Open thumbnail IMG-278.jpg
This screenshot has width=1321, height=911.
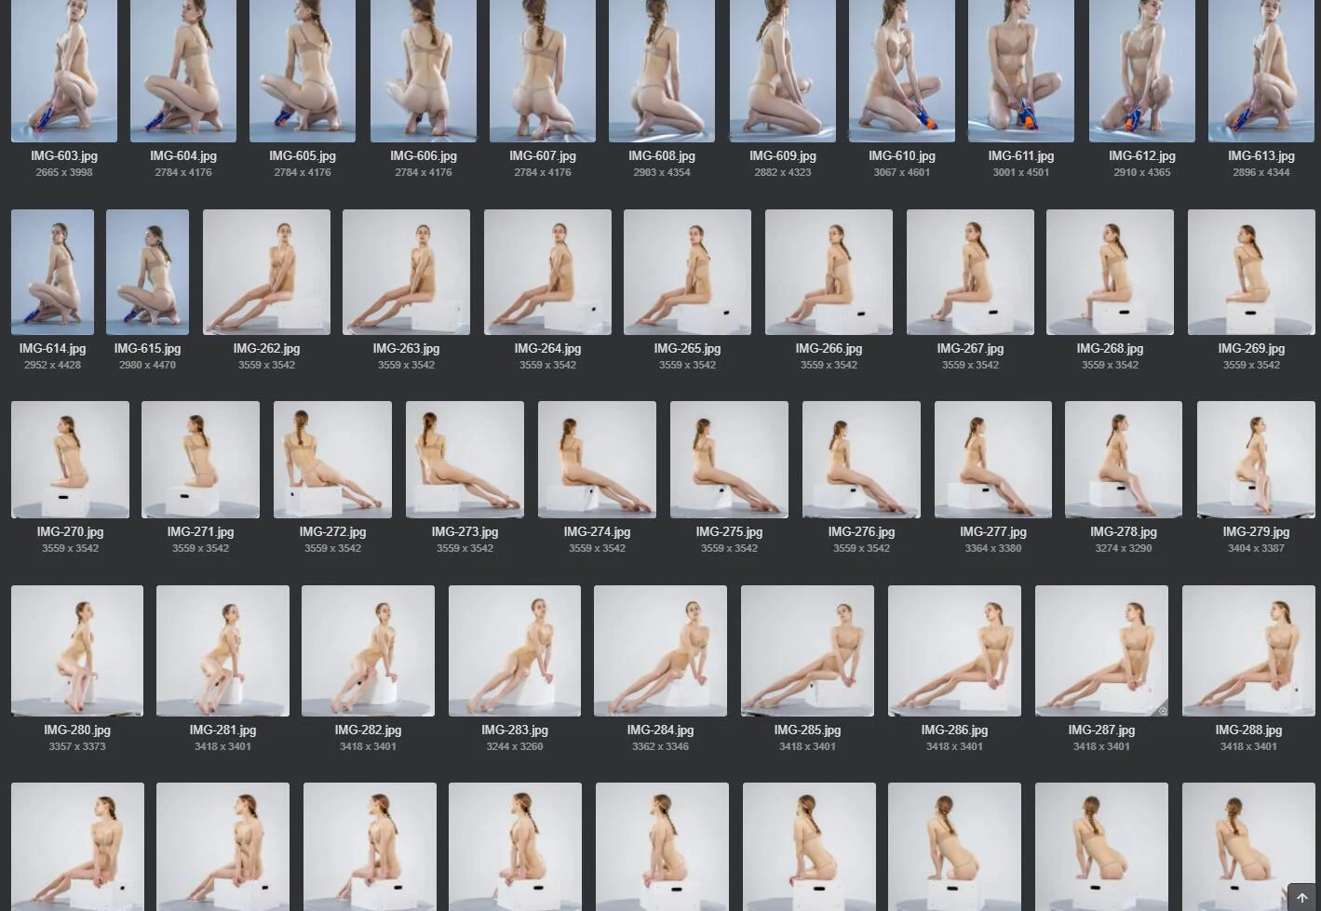pyautogui.click(x=1124, y=460)
